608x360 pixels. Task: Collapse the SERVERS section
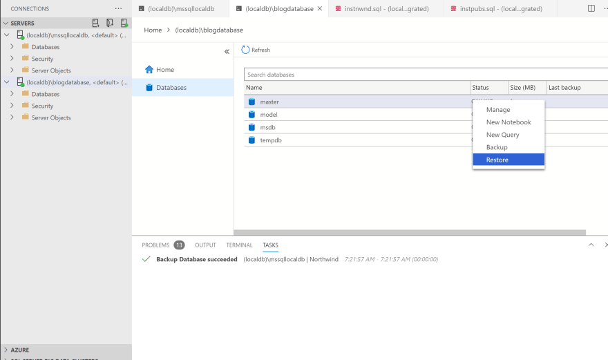coord(6,23)
